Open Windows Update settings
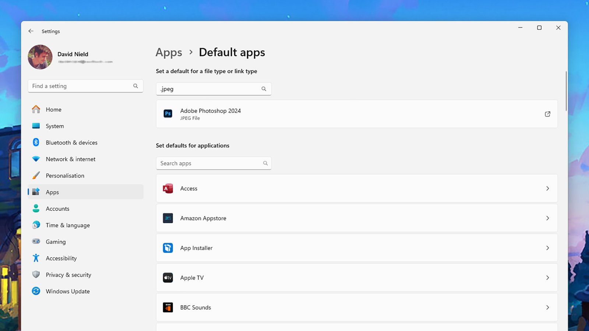The width and height of the screenshot is (589, 331). click(85, 291)
